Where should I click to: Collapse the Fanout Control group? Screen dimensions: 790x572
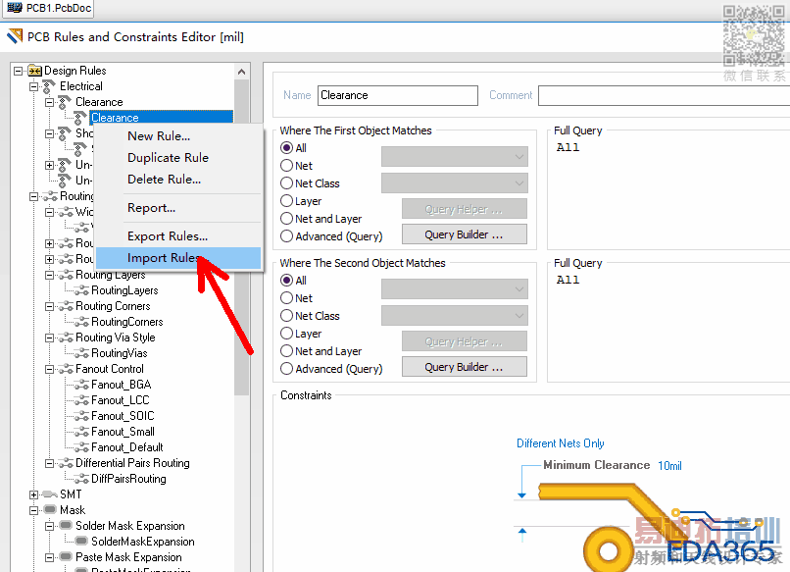tap(49, 369)
